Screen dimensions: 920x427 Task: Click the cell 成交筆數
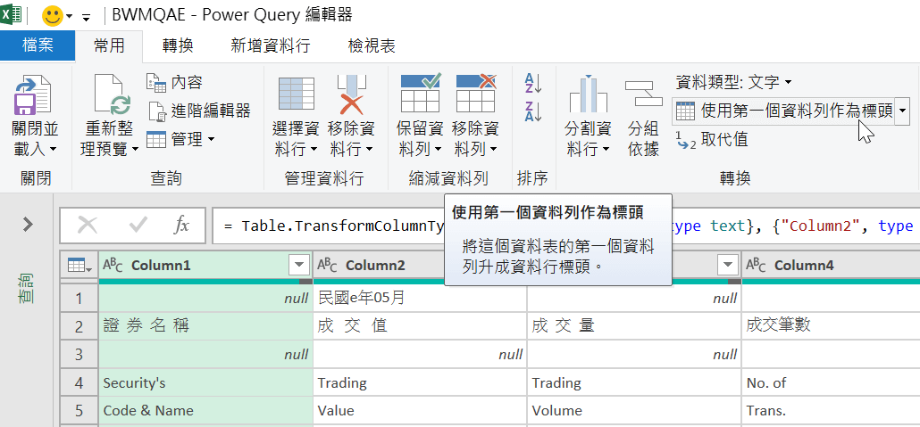click(831, 326)
